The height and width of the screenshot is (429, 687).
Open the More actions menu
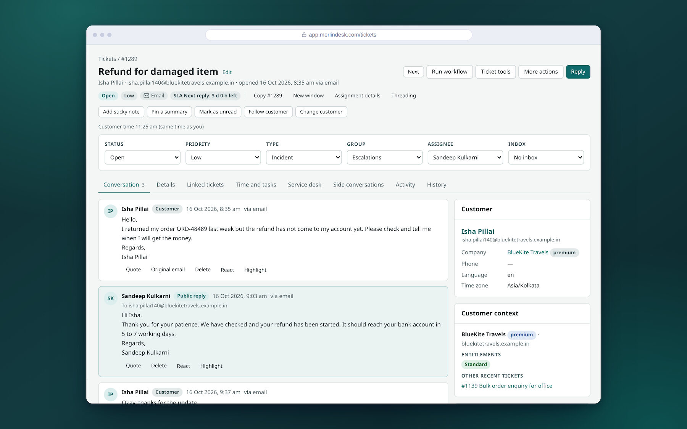click(x=541, y=72)
